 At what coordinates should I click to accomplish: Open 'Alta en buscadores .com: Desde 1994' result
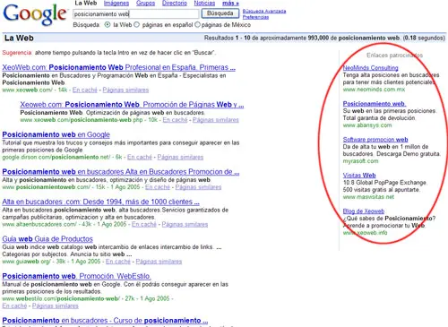100,202
